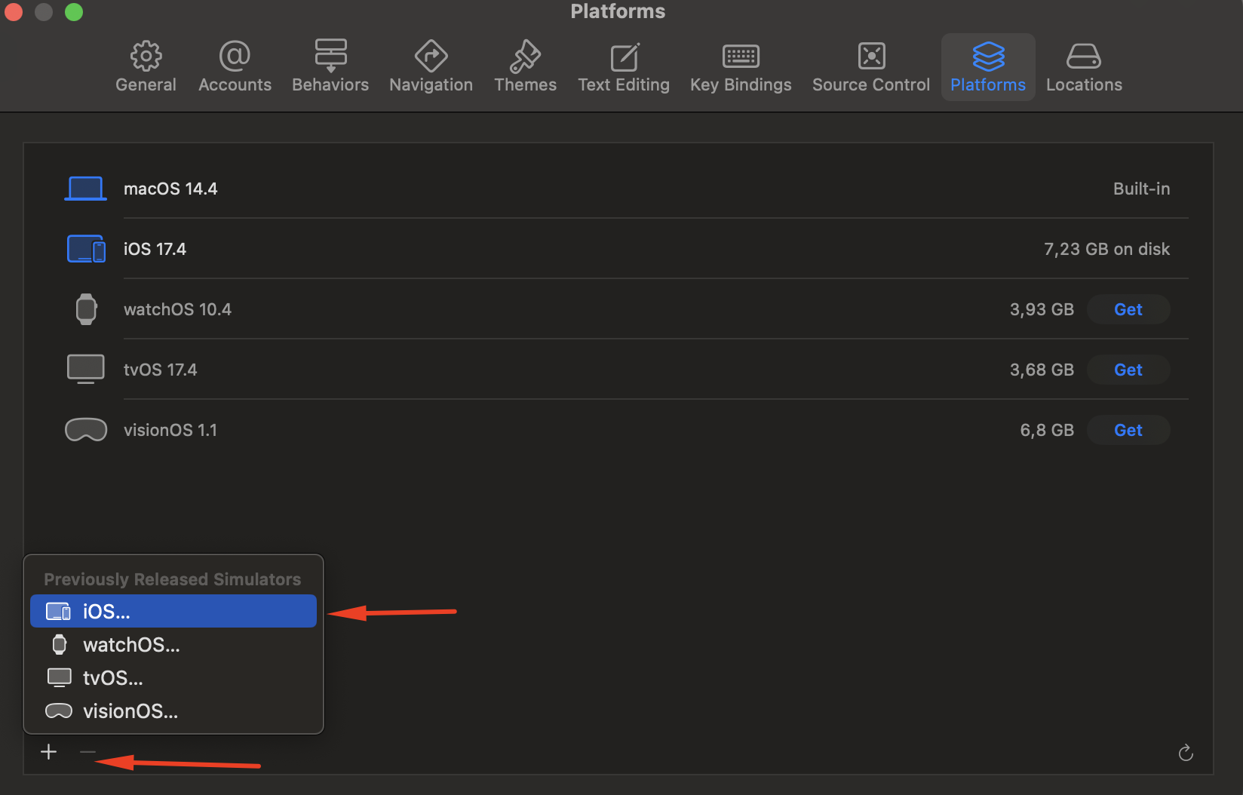Open the Source Control icon
The image size is (1243, 795).
pos(871,56)
